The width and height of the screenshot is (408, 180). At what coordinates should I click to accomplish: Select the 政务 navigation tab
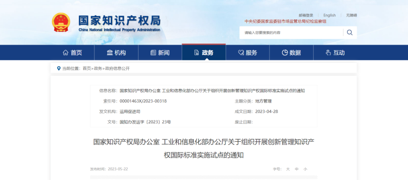point(204,53)
